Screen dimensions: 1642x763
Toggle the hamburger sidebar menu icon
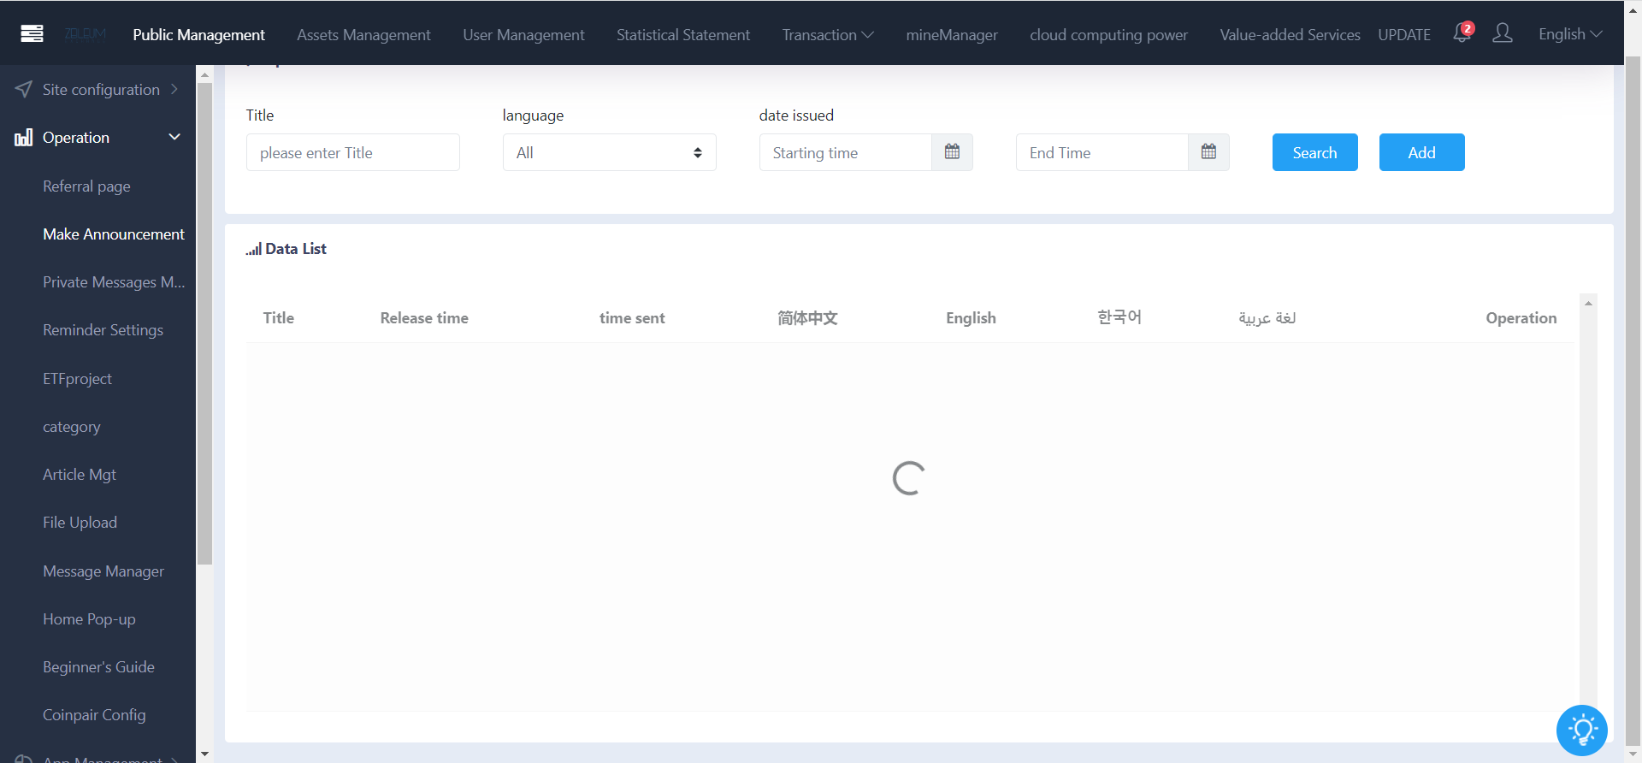(32, 34)
